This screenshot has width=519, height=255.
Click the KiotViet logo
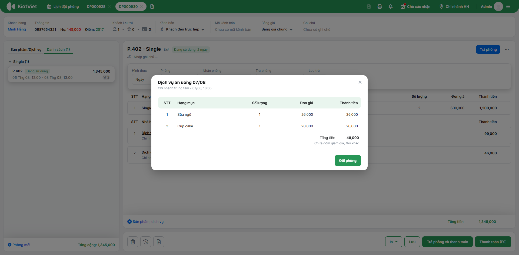click(22, 6)
